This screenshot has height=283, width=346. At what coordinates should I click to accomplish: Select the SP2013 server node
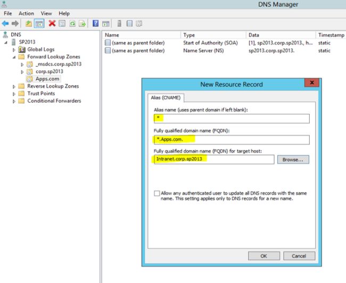pos(27,42)
